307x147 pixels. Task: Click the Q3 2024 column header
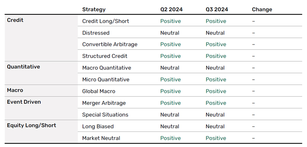coord(217,10)
